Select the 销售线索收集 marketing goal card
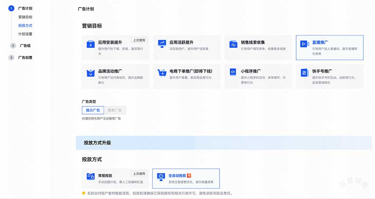This screenshot has height=199, width=375. tap(258, 47)
